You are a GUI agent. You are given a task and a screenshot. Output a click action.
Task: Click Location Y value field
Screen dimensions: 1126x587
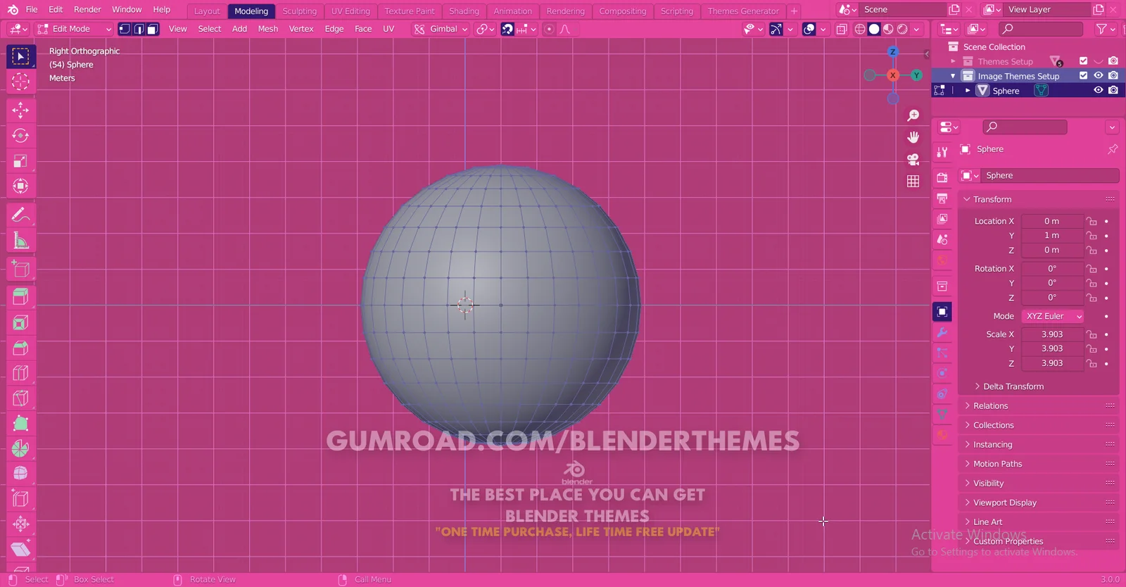click(x=1052, y=236)
